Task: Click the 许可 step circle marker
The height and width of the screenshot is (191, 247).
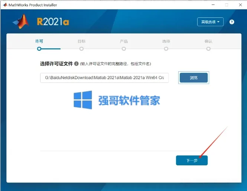Action: coord(39,49)
